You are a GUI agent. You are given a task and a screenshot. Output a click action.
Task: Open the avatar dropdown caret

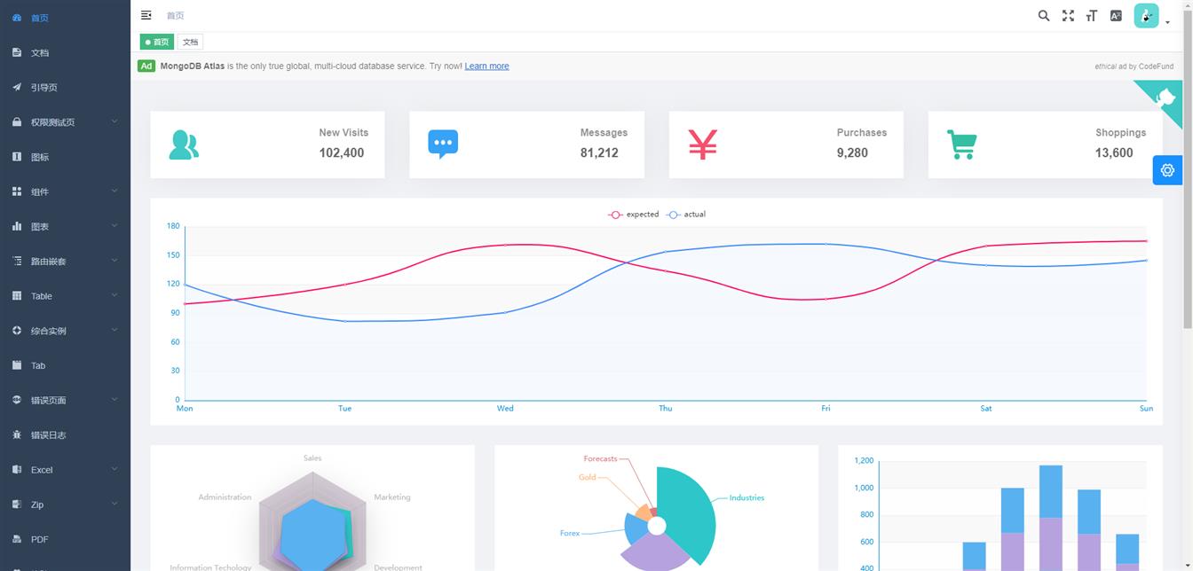click(x=1167, y=23)
